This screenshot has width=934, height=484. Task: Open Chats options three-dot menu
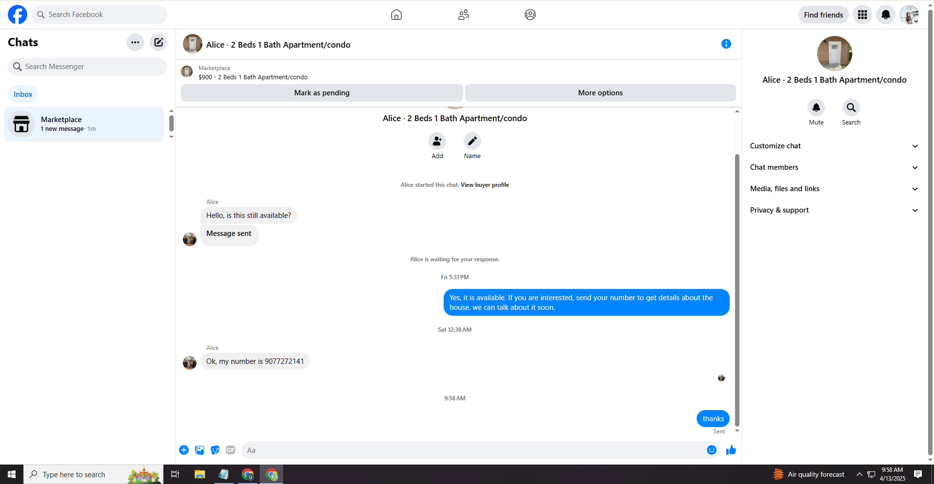[135, 42]
